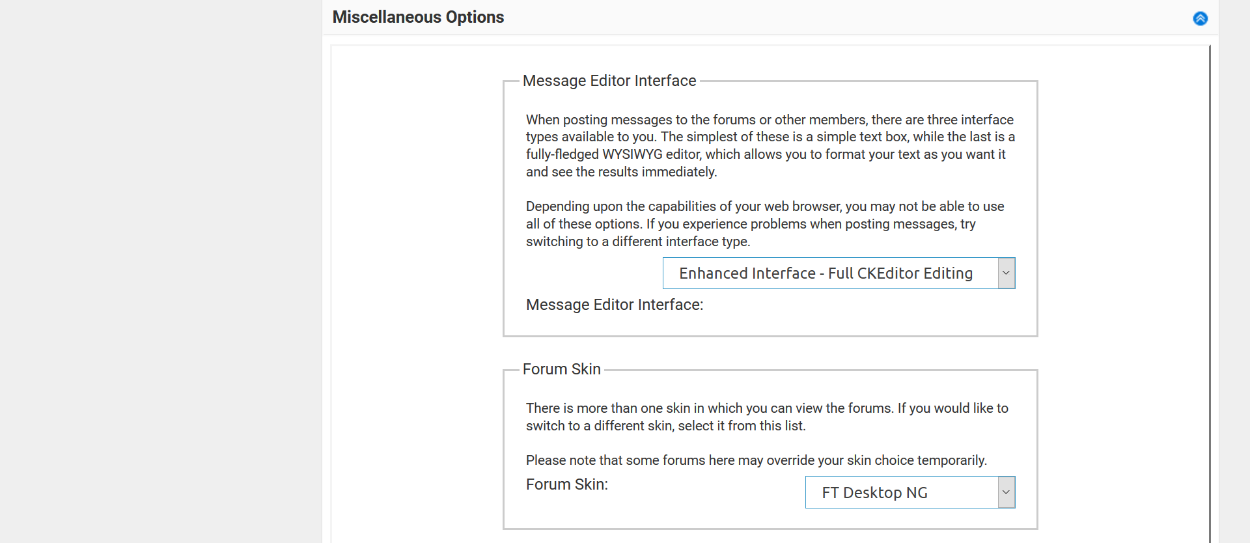Click the Miscellaneous Options heading text

[418, 17]
